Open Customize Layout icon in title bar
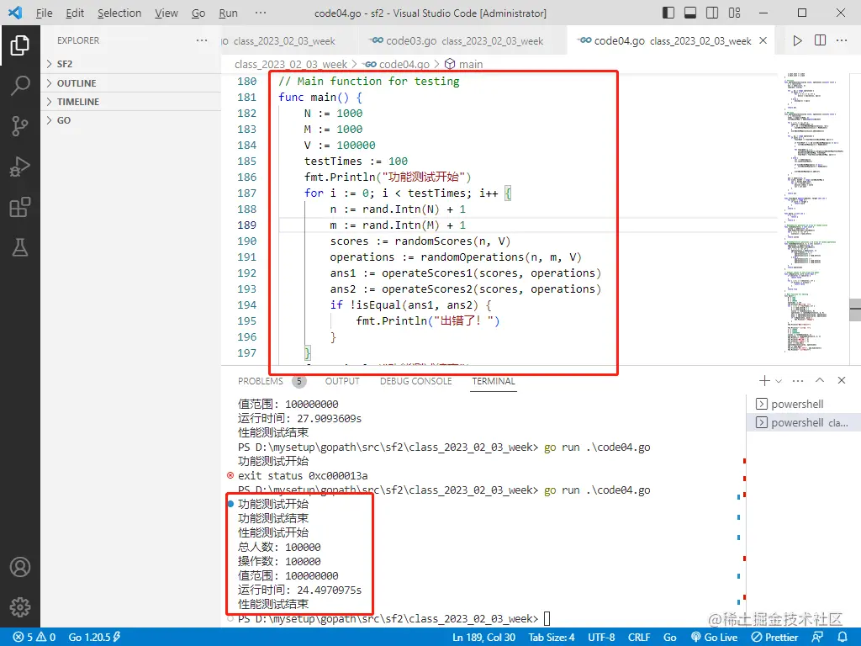The image size is (861, 646). click(734, 13)
